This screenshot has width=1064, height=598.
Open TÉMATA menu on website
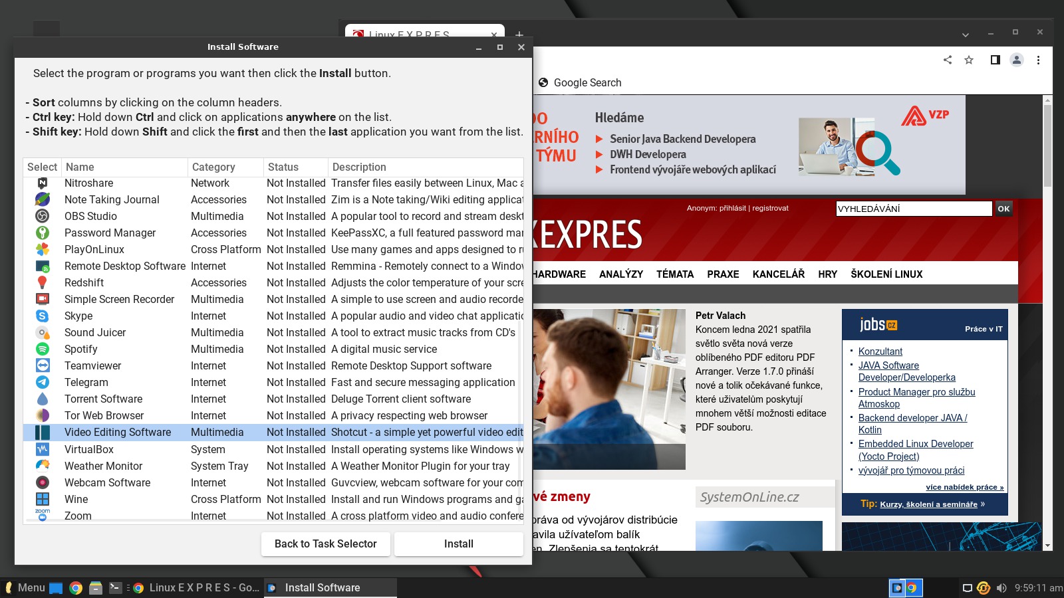pyautogui.click(x=675, y=274)
